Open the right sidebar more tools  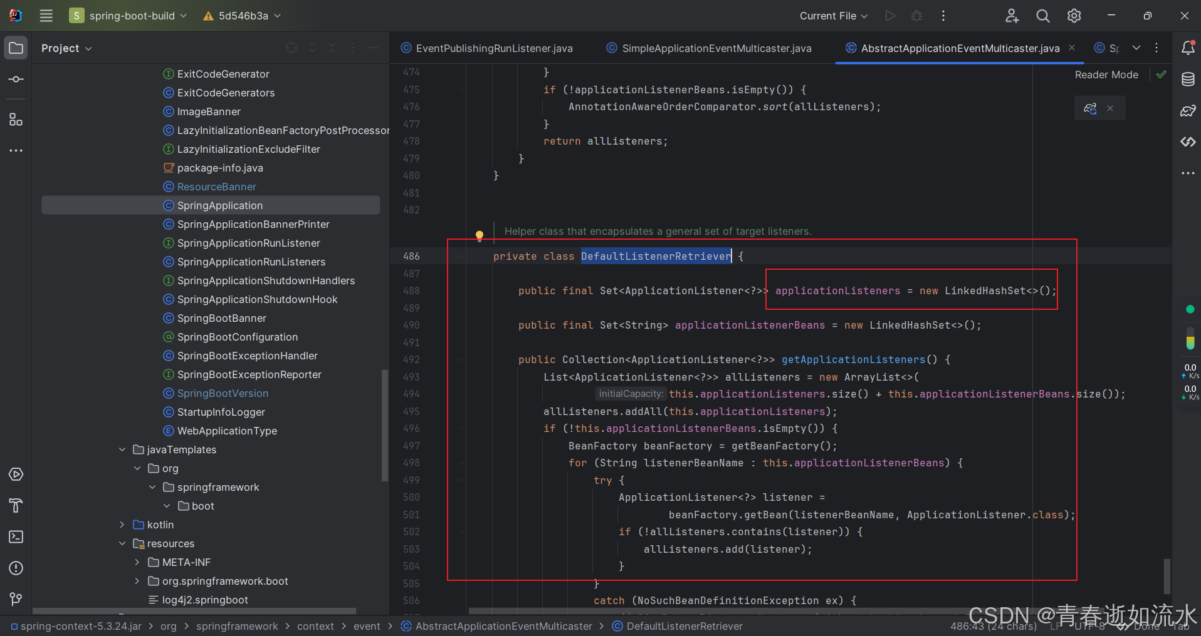pyautogui.click(x=1188, y=173)
